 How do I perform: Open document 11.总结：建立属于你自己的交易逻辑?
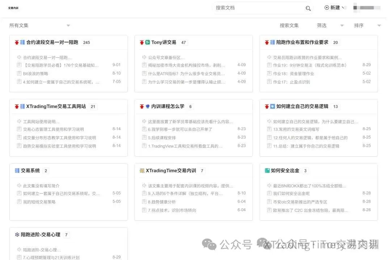pyautogui.click(x=306, y=146)
